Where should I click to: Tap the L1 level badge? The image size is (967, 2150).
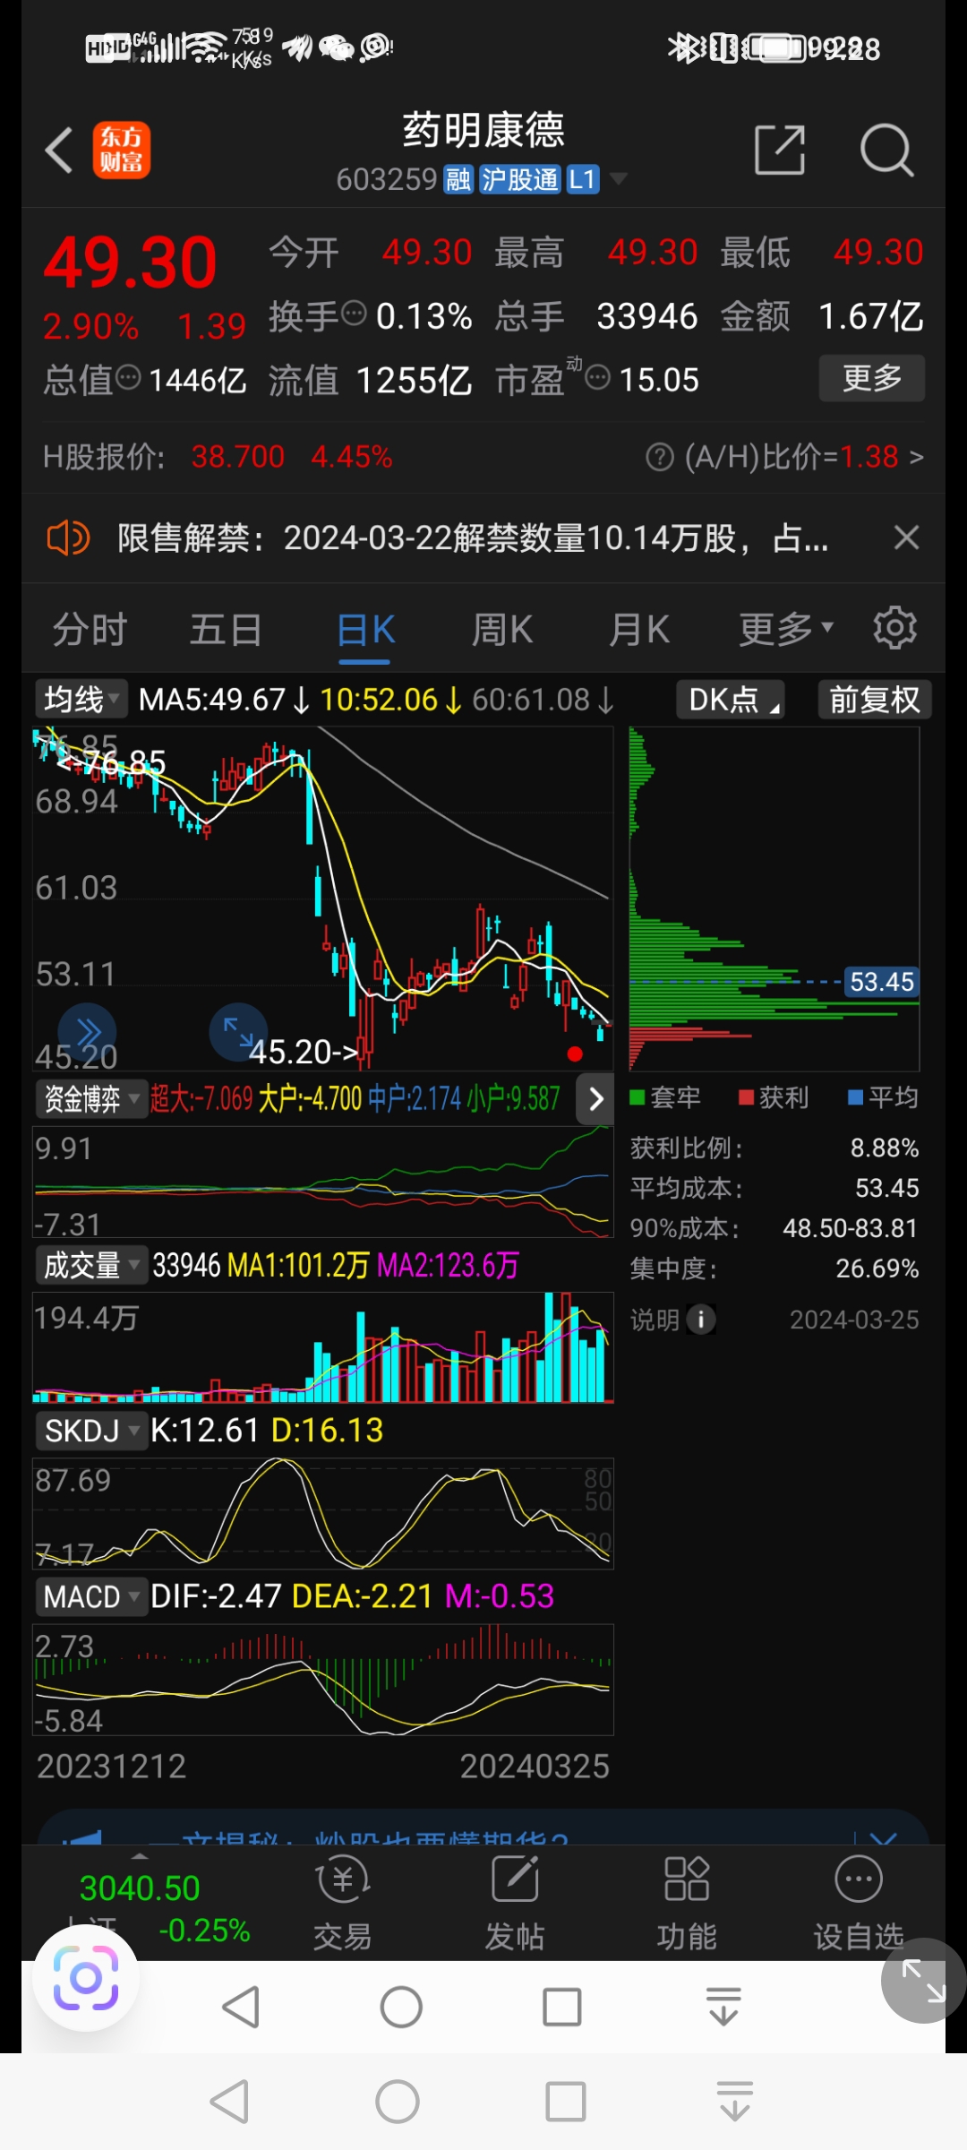(x=582, y=180)
